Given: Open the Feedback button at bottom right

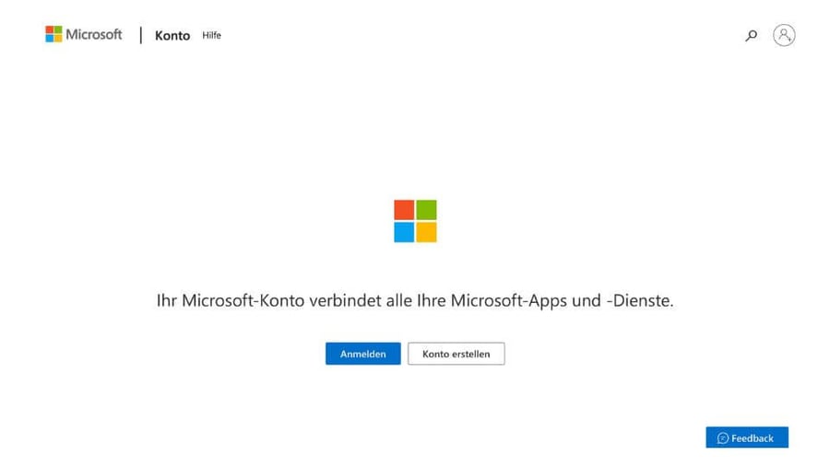Looking at the screenshot, I should click(x=747, y=437).
